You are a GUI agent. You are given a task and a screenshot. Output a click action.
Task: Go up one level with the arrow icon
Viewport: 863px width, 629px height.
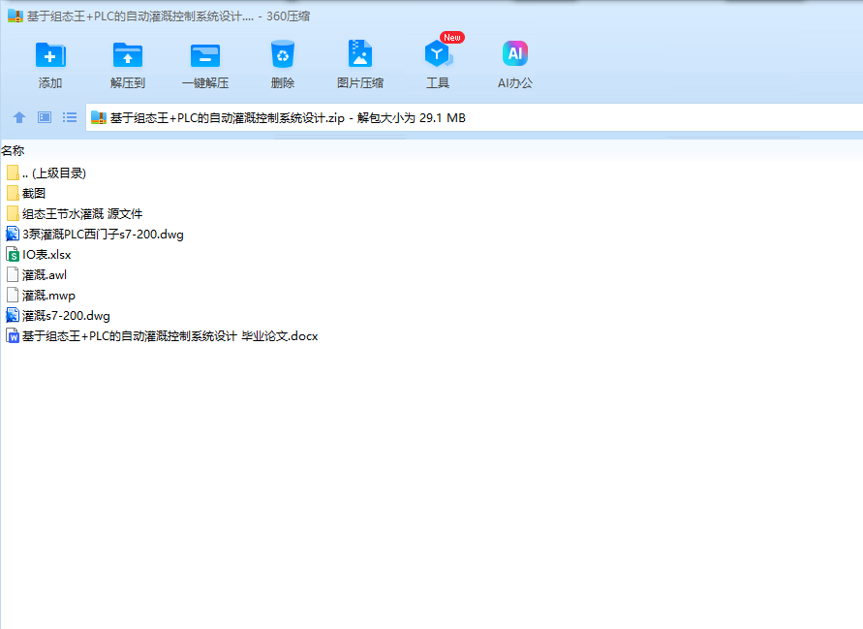coord(19,117)
